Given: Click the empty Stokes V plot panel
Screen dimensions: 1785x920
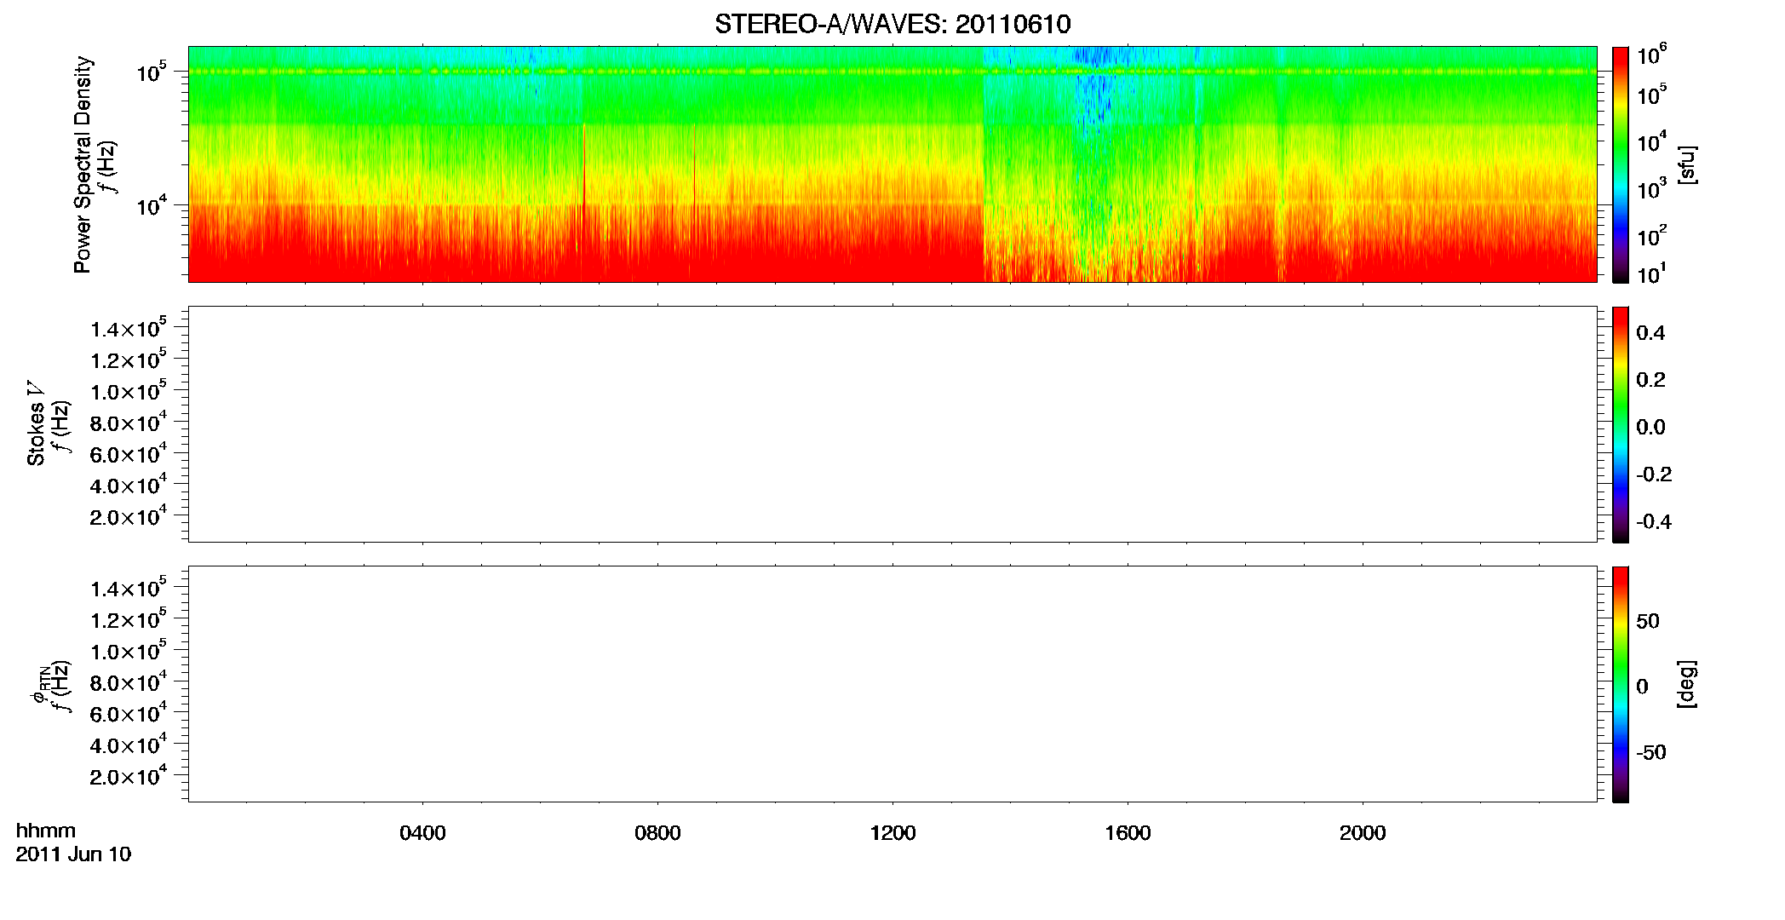Looking at the screenshot, I should pyautogui.click(x=892, y=424).
